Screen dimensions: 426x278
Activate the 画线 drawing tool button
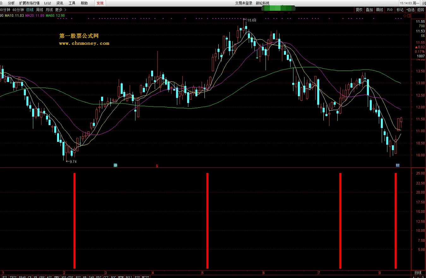click(x=379, y=10)
